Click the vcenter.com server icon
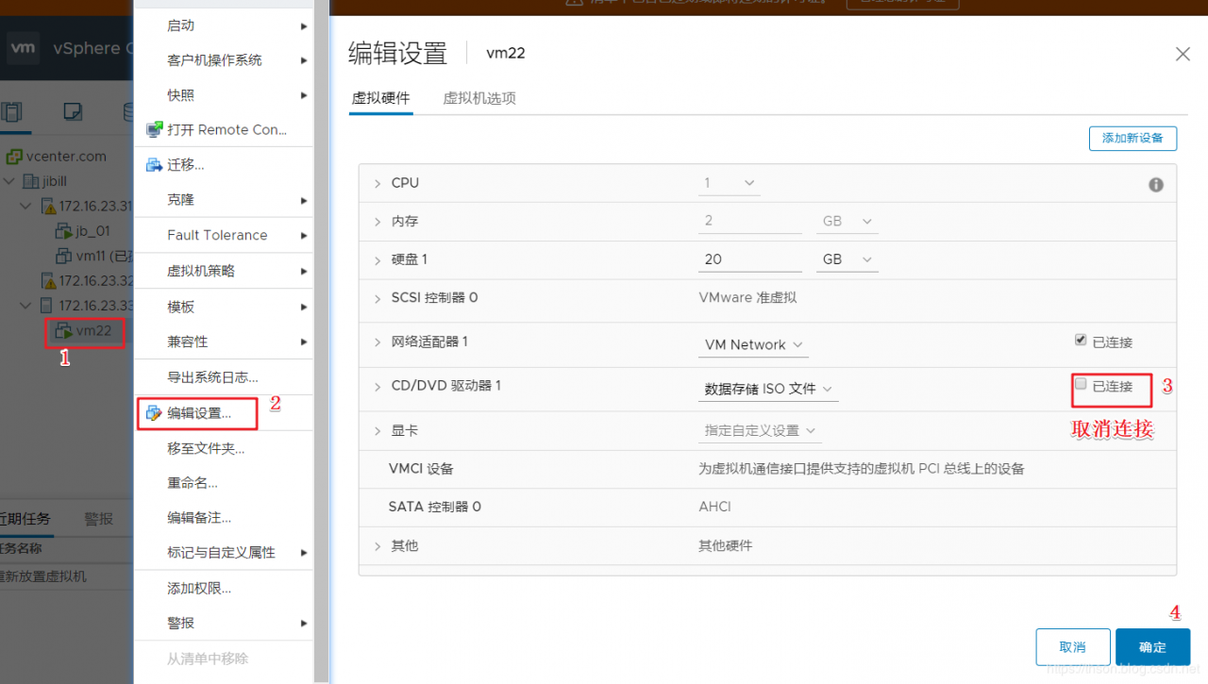This screenshot has width=1208, height=684. pyautogui.click(x=14, y=157)
